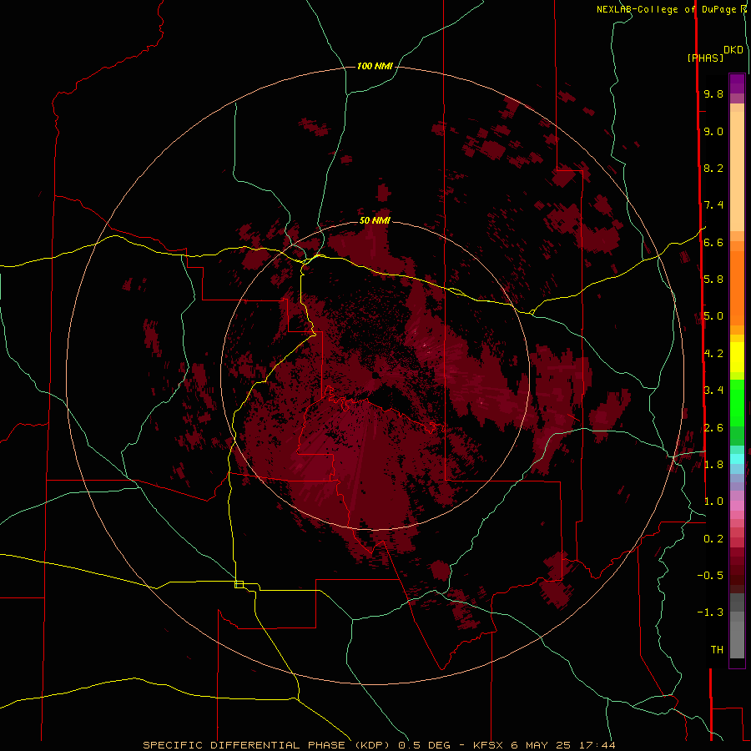
Task: Pick the pink segment of the color scale
Action: pyautogui.click(x=737, y=506)
